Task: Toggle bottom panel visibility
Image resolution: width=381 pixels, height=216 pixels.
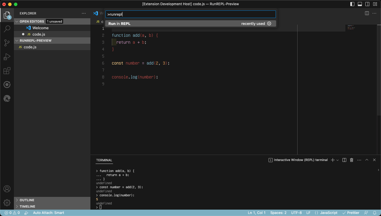Action: (360, 4)
